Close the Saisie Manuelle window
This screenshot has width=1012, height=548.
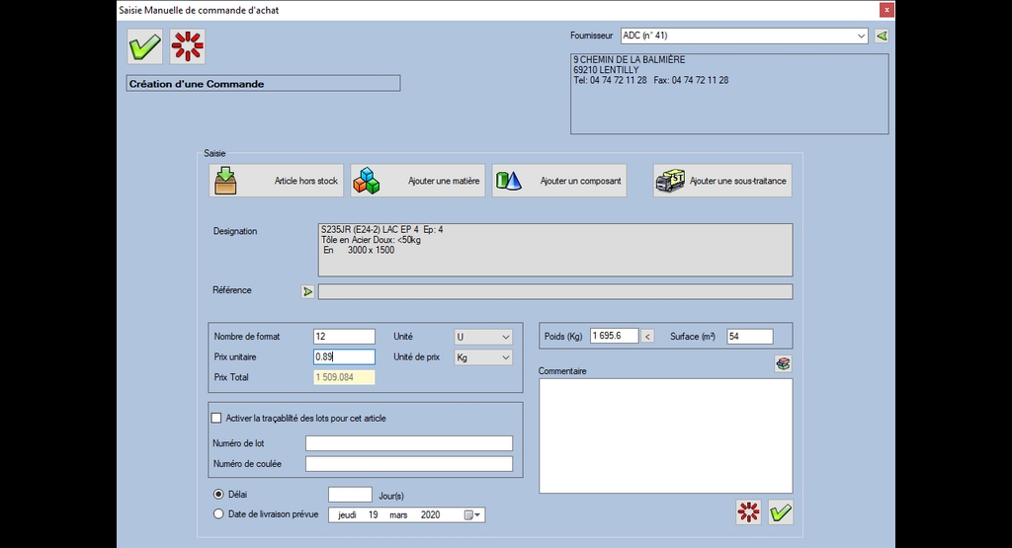pyautogui.click(x=886, y=10)
